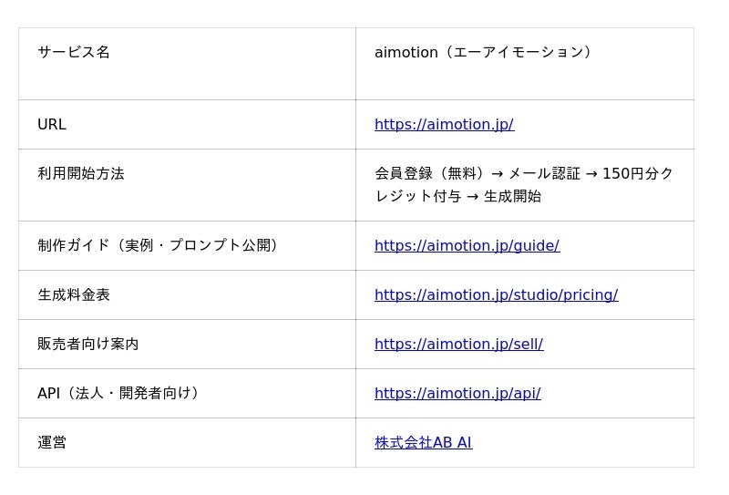Open the studio/pricing link
The image size is (729, 495).
496,294
